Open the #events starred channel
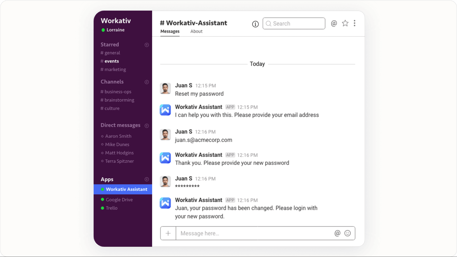The image size is (457, 257). (112, 61)
